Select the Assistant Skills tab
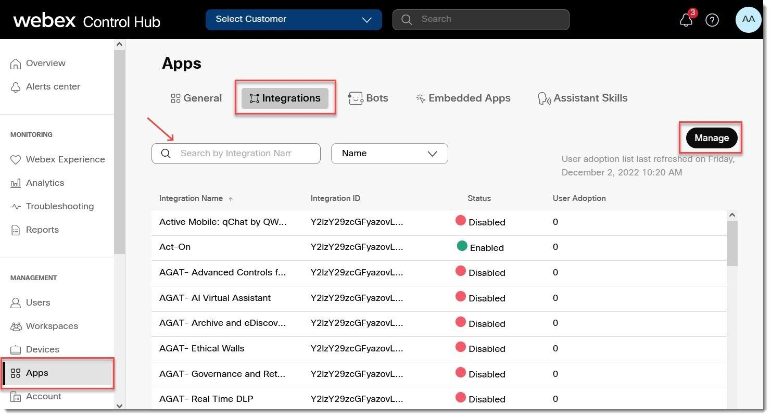 [583, 98]
